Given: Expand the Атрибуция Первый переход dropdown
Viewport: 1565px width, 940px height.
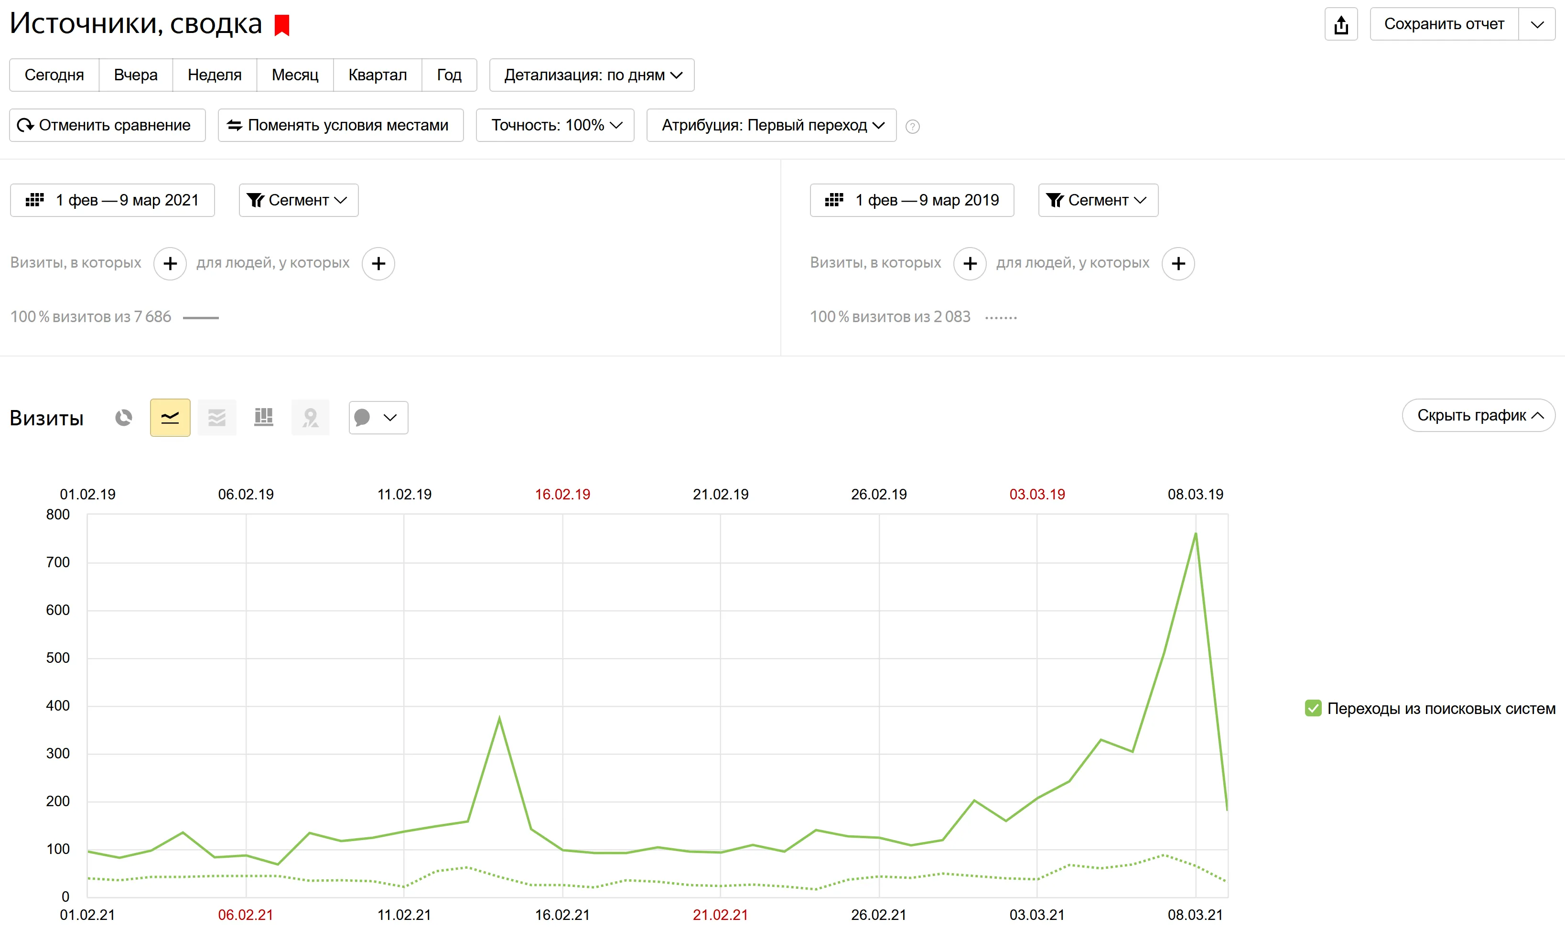Looking at the screenshot, I should pyautogui.click(x=770, y=125).
